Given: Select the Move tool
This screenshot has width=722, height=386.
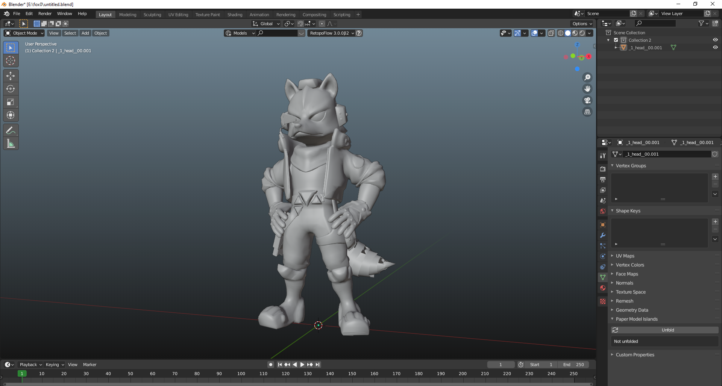Looking at the screenshot, I should point(11,76).
